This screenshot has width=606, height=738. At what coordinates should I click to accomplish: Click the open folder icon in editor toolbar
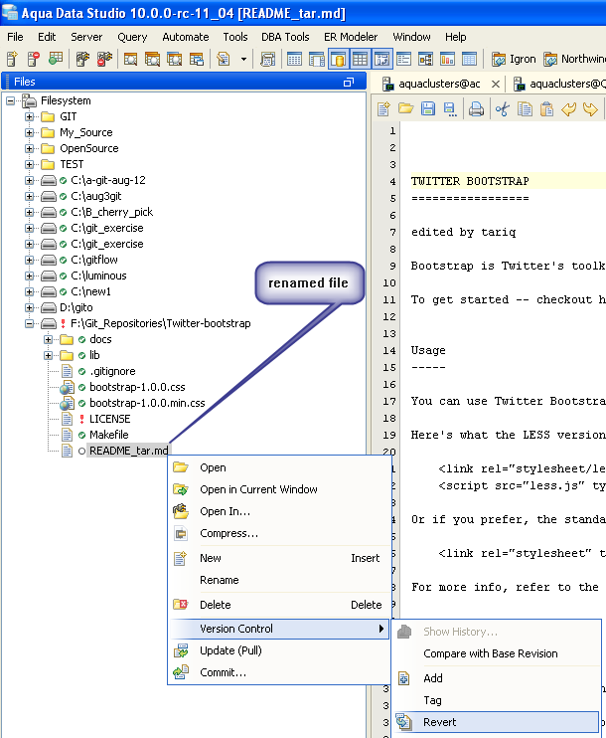pos(405,109)
